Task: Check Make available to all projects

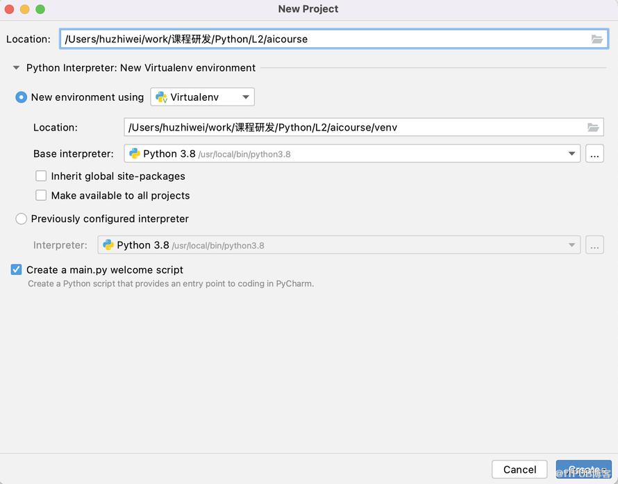Action: (41, 195)
